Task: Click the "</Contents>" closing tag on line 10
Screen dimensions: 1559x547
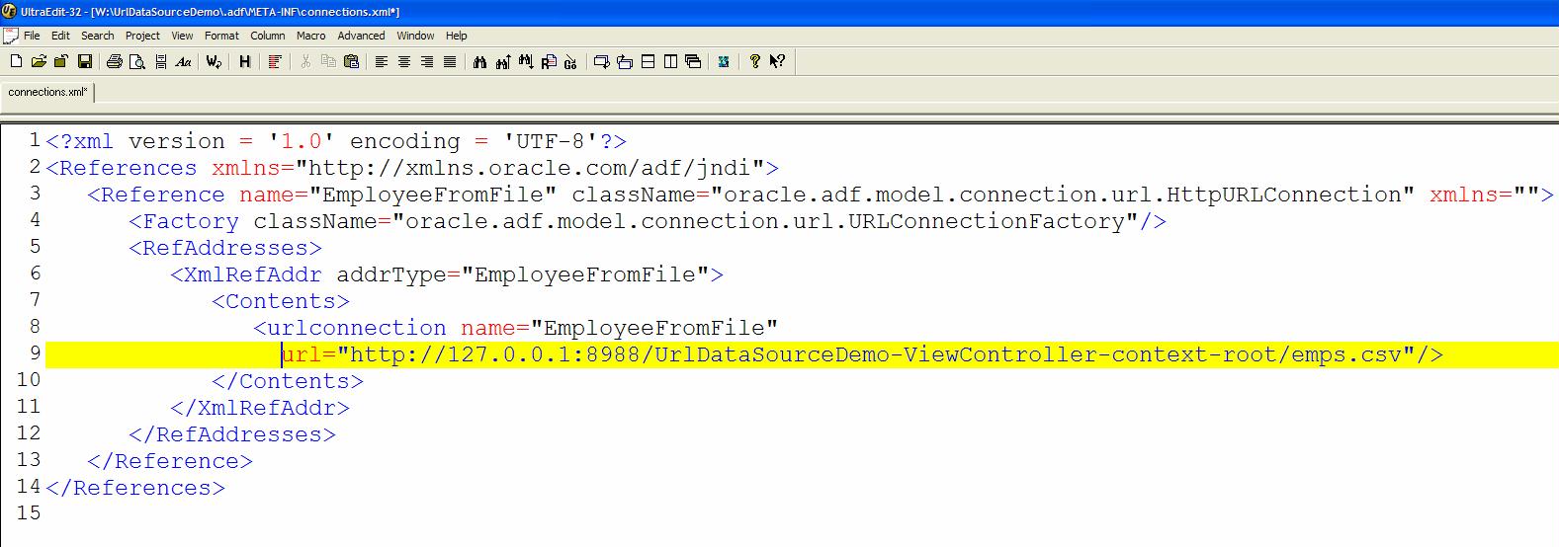Action: tap(288, 381)
